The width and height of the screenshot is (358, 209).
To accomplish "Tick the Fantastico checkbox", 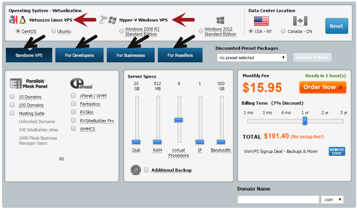I will click(x=73, y=104).
